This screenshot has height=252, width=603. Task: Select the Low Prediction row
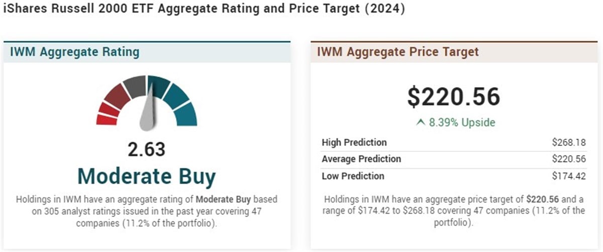453,176
